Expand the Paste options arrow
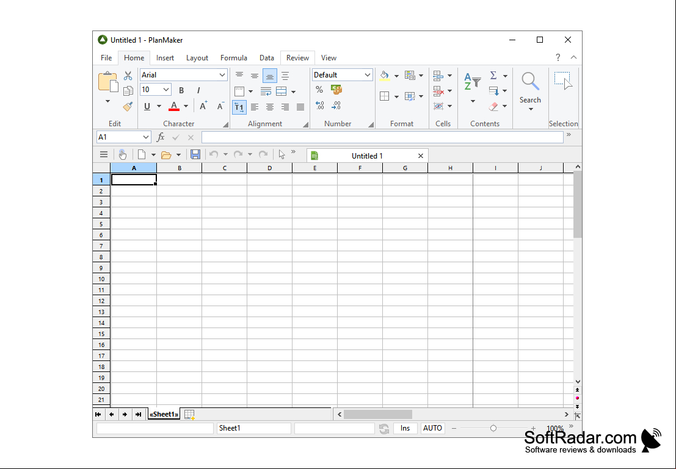 (x=107, y=102)
